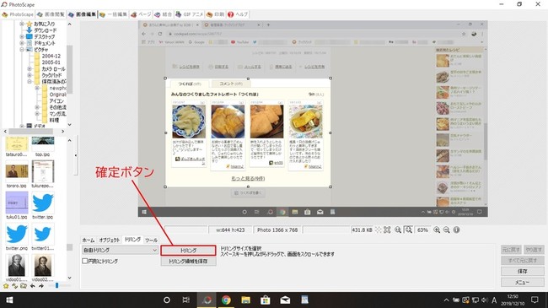Open the 自由トリミング crop mode dropdown
Image resolution: width=548 pixels, height=308 pixels.
coord(120,250)
